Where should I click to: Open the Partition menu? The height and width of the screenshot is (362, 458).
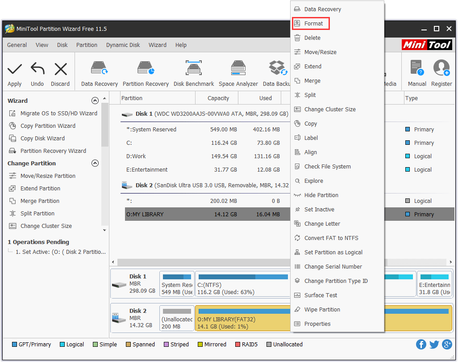coord(87,45)
